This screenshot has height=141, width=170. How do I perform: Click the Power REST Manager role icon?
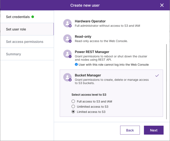click(x=67, y=54)
